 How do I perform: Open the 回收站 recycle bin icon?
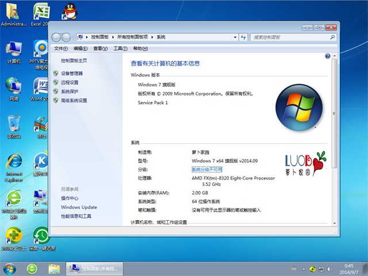14,127
